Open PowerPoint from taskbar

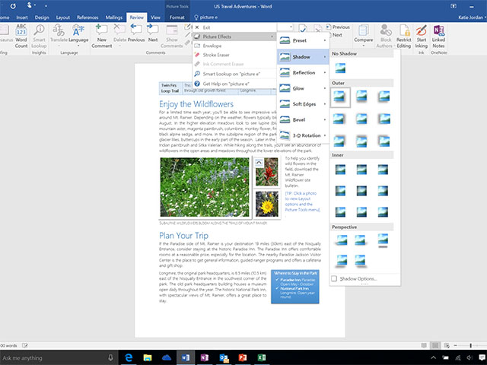tap(243, 357)
